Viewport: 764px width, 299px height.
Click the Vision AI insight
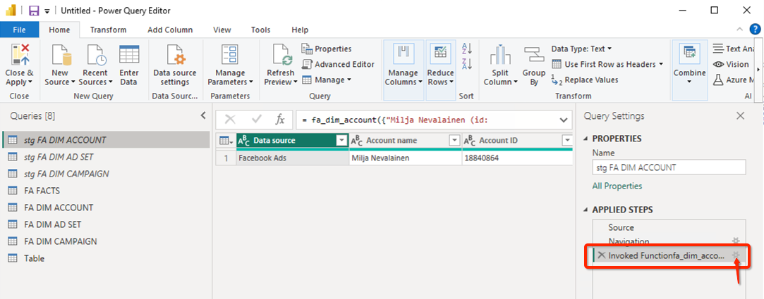tap(730, 64)
